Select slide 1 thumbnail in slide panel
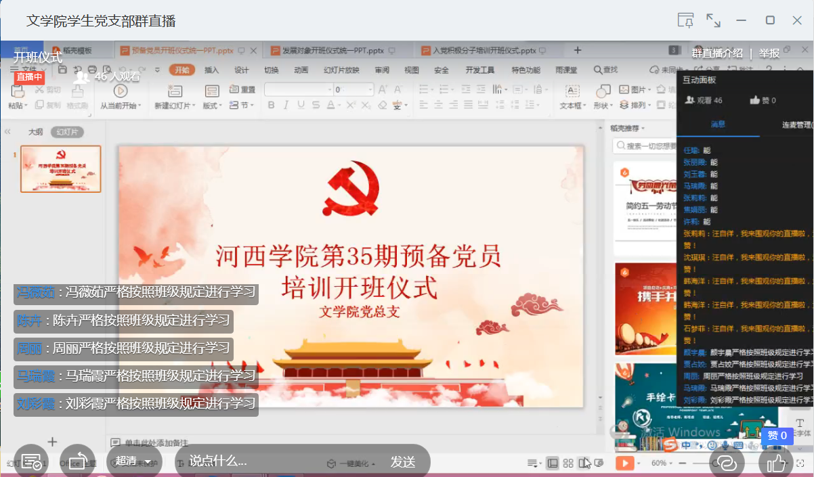The image size is (814, 477). pyautogui.click(x=61, y=169)
